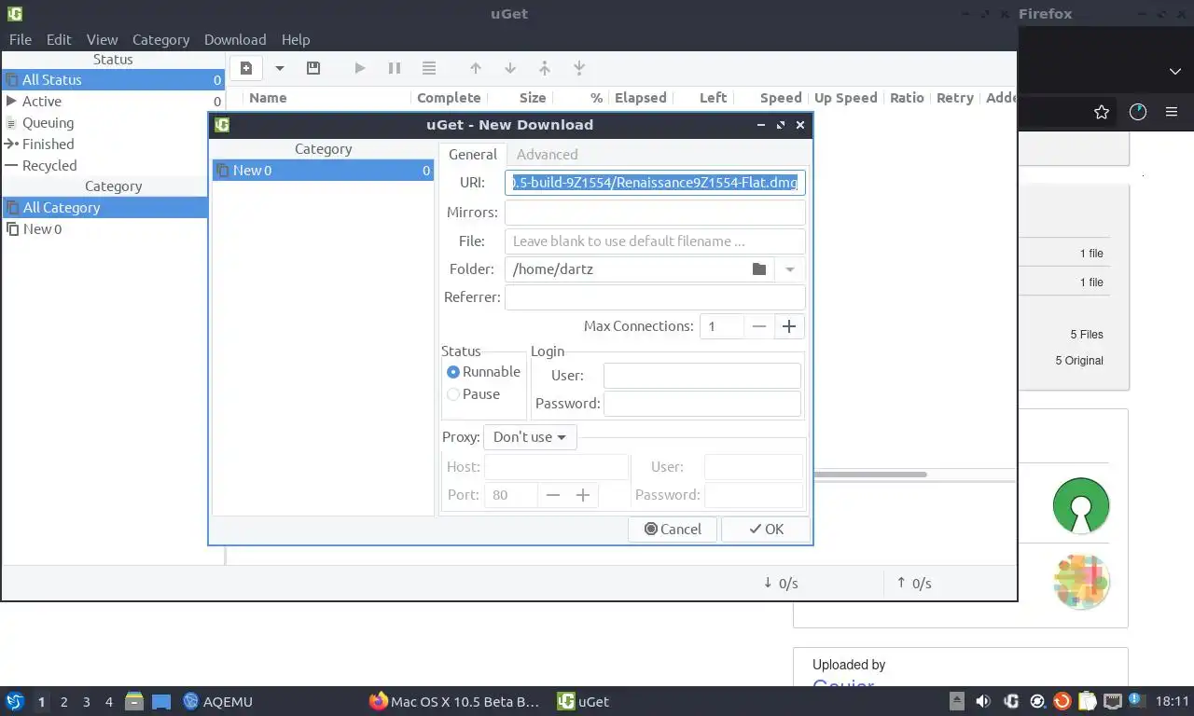The height and width of the screenshot is (716, 1194).
Task: Click the Mirrors input field
Action: click(x=655, y=213)
